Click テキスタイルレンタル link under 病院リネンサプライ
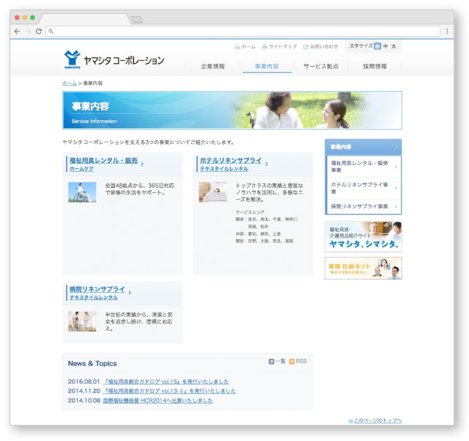 (x=93, y=298)
